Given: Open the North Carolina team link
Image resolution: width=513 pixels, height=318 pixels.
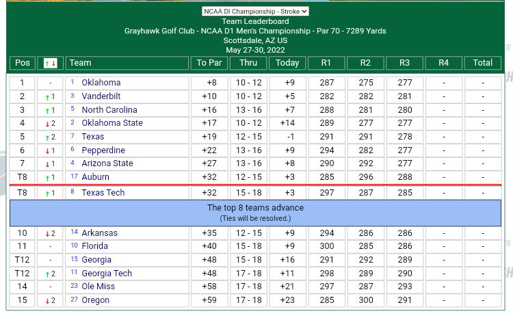Looking at the screenshot, I should [109, 110].
